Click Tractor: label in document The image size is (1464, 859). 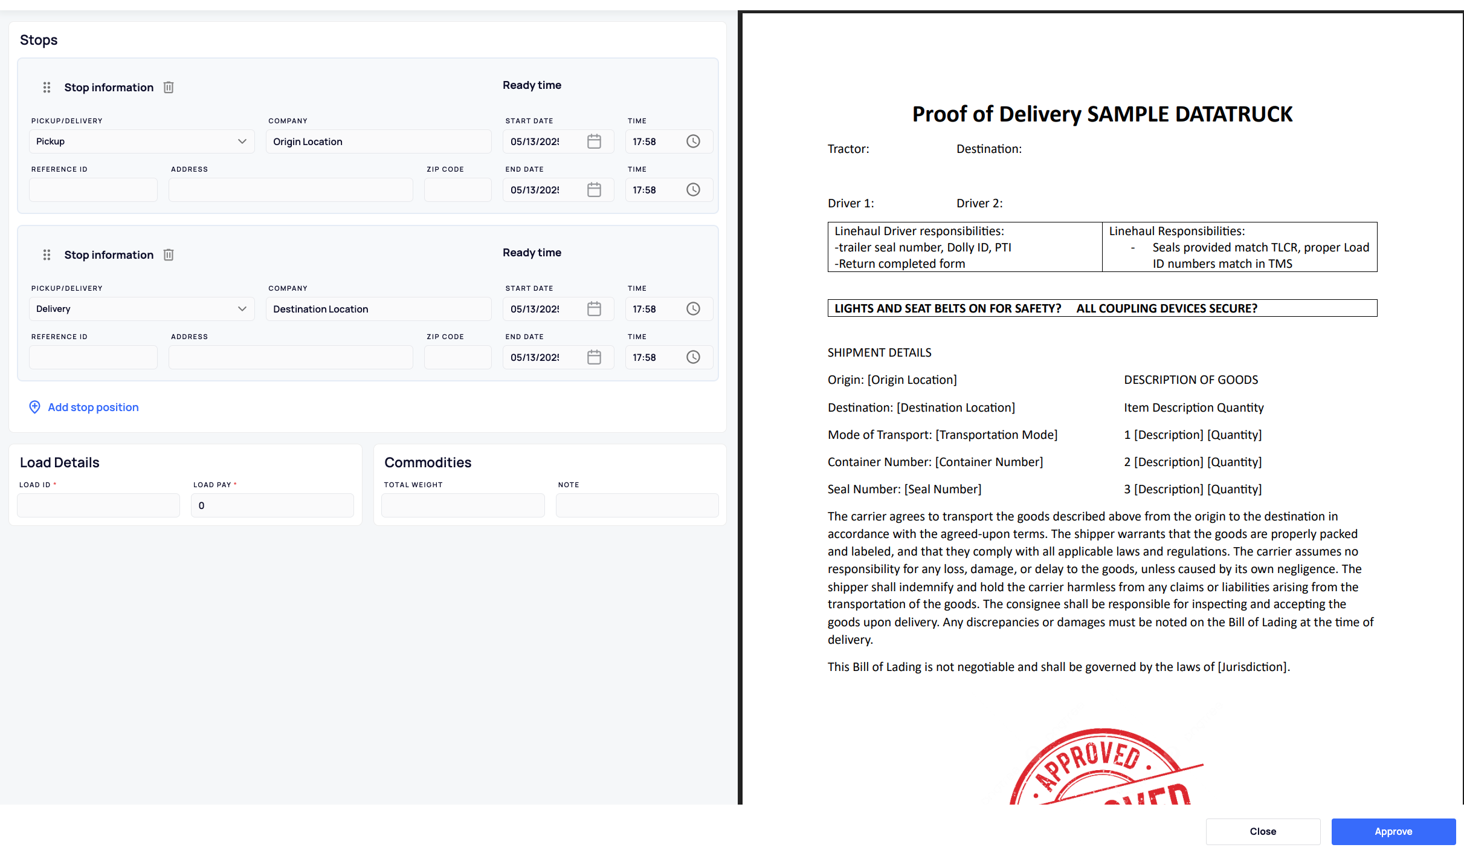click(848, 149)
